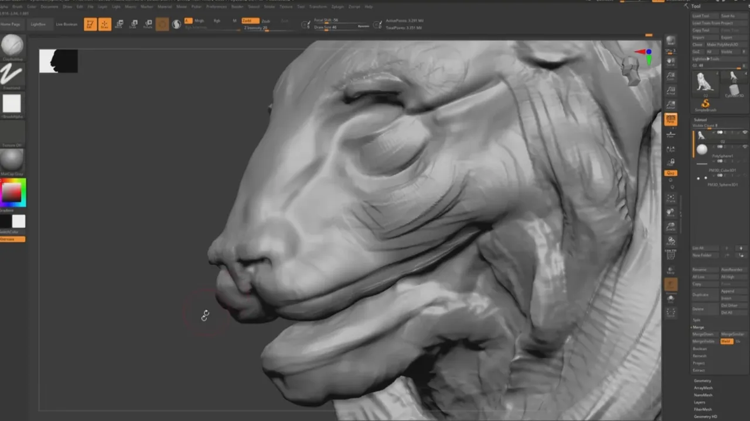Click the LightBox button
Image resolution: width=750 pixels, height=421 pixels.
coord(39,25)
